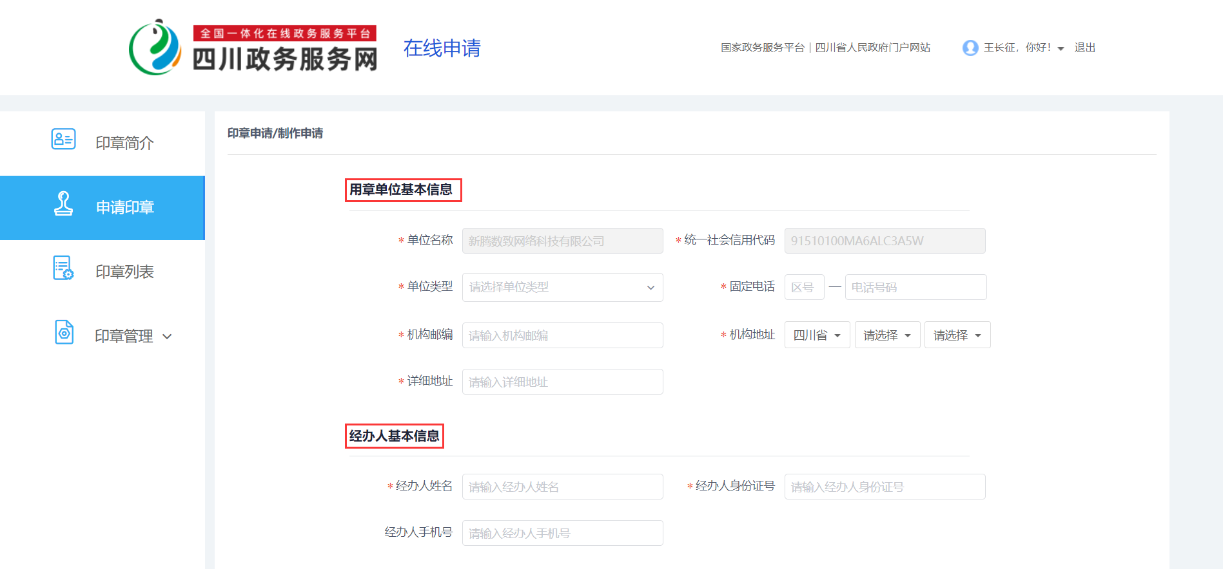Open 印章简介 in sidebar

click(103, 143)
